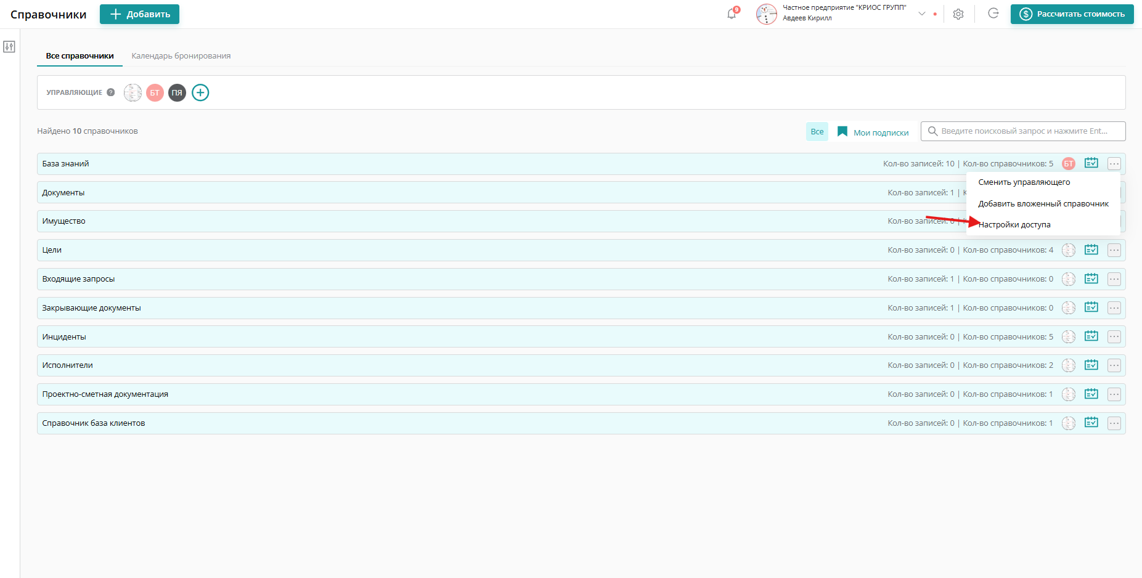The width and height of the screenshot is (1142, 578).
Task: Open the calendar icon for the Исполнители row
Action: [1091, 365]
